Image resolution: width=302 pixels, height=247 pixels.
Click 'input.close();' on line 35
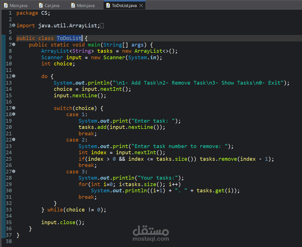coord(63,222)
